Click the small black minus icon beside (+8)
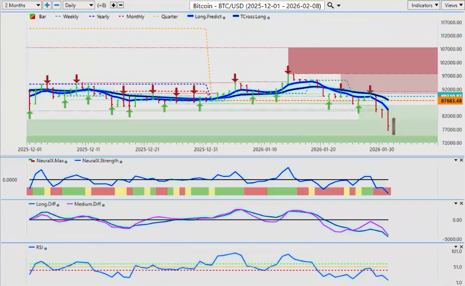 coord(120,5)
